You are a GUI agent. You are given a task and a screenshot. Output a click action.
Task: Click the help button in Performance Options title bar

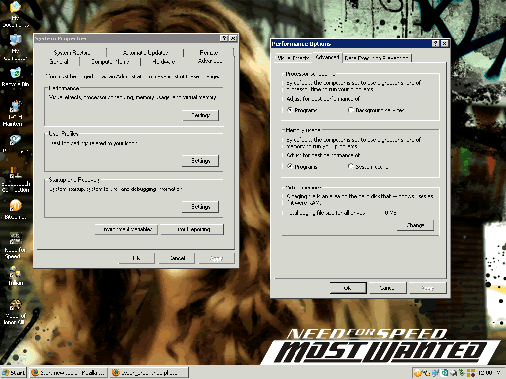click(436, 43)
